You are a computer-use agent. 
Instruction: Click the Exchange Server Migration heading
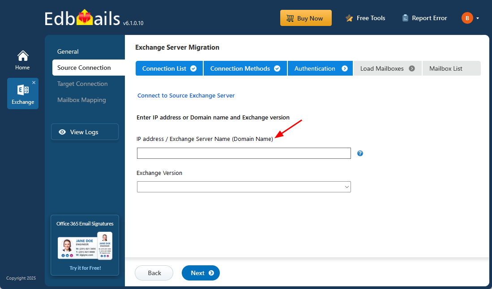pyautogui.click(x=177, y=47)
